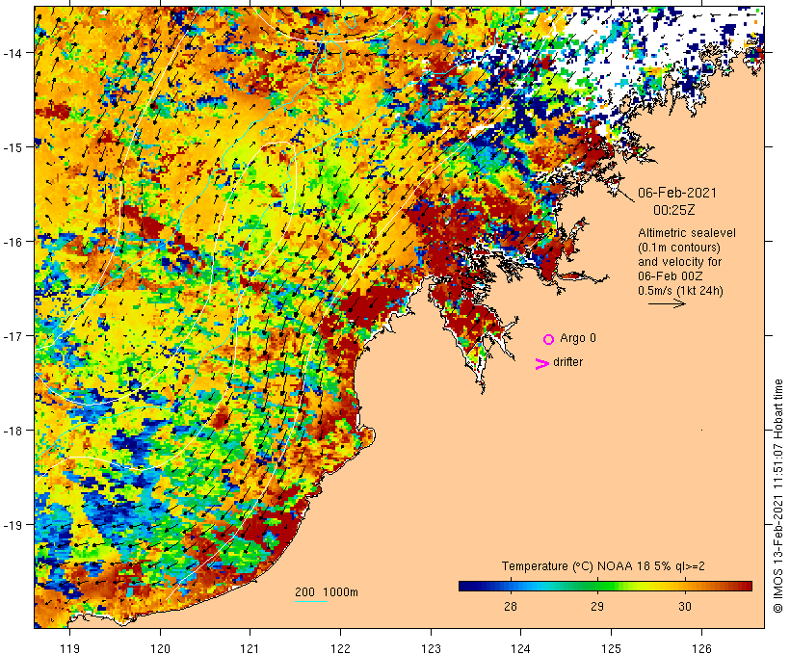This screenshot has height=655, width=790.
Task: Click the '0.5m/s (1kt 24h)' label
Action: (681, 291)
